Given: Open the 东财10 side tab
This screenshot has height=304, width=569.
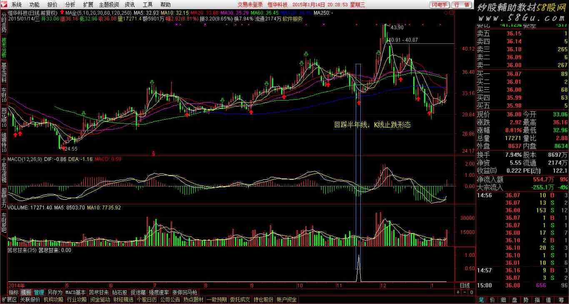Looking at the screenshot, I should click(4, 95).
